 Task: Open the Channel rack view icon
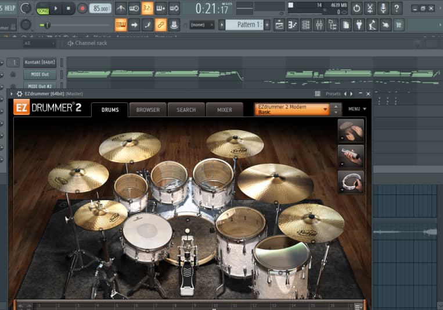pyautogui.click(x=306, y=25)
